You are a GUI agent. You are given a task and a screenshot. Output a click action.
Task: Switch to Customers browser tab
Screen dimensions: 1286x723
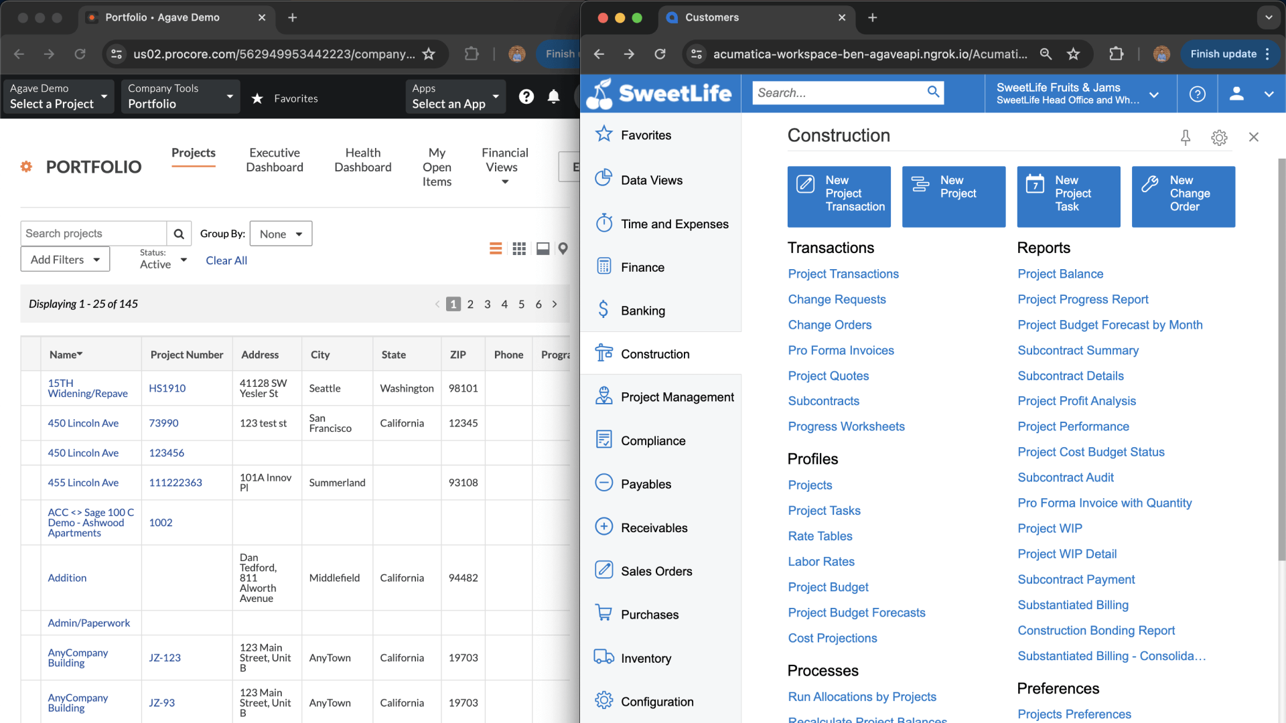pos(757,17)
